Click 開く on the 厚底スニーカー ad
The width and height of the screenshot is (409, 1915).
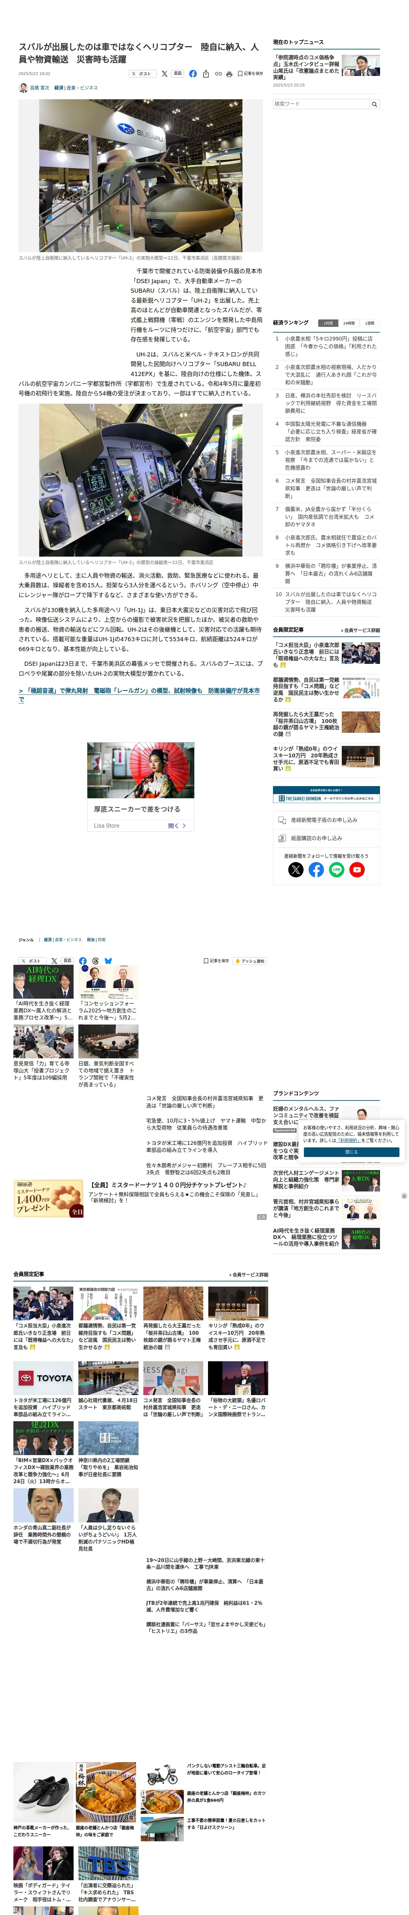tap(177, 826)
